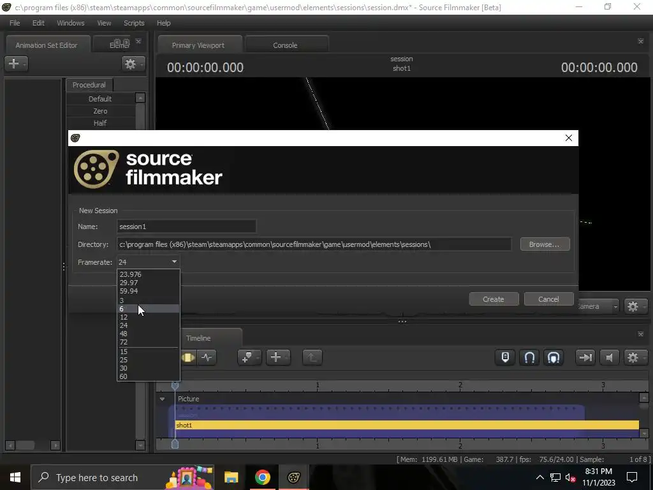Choose 30 in the framerate list
The height and width of the screenshot is (490, 653).
[x=148, y=368]
